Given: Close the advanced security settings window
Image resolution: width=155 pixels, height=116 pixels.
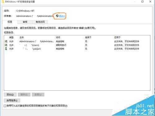Looking at the screenshot, I should click(150, 2).
